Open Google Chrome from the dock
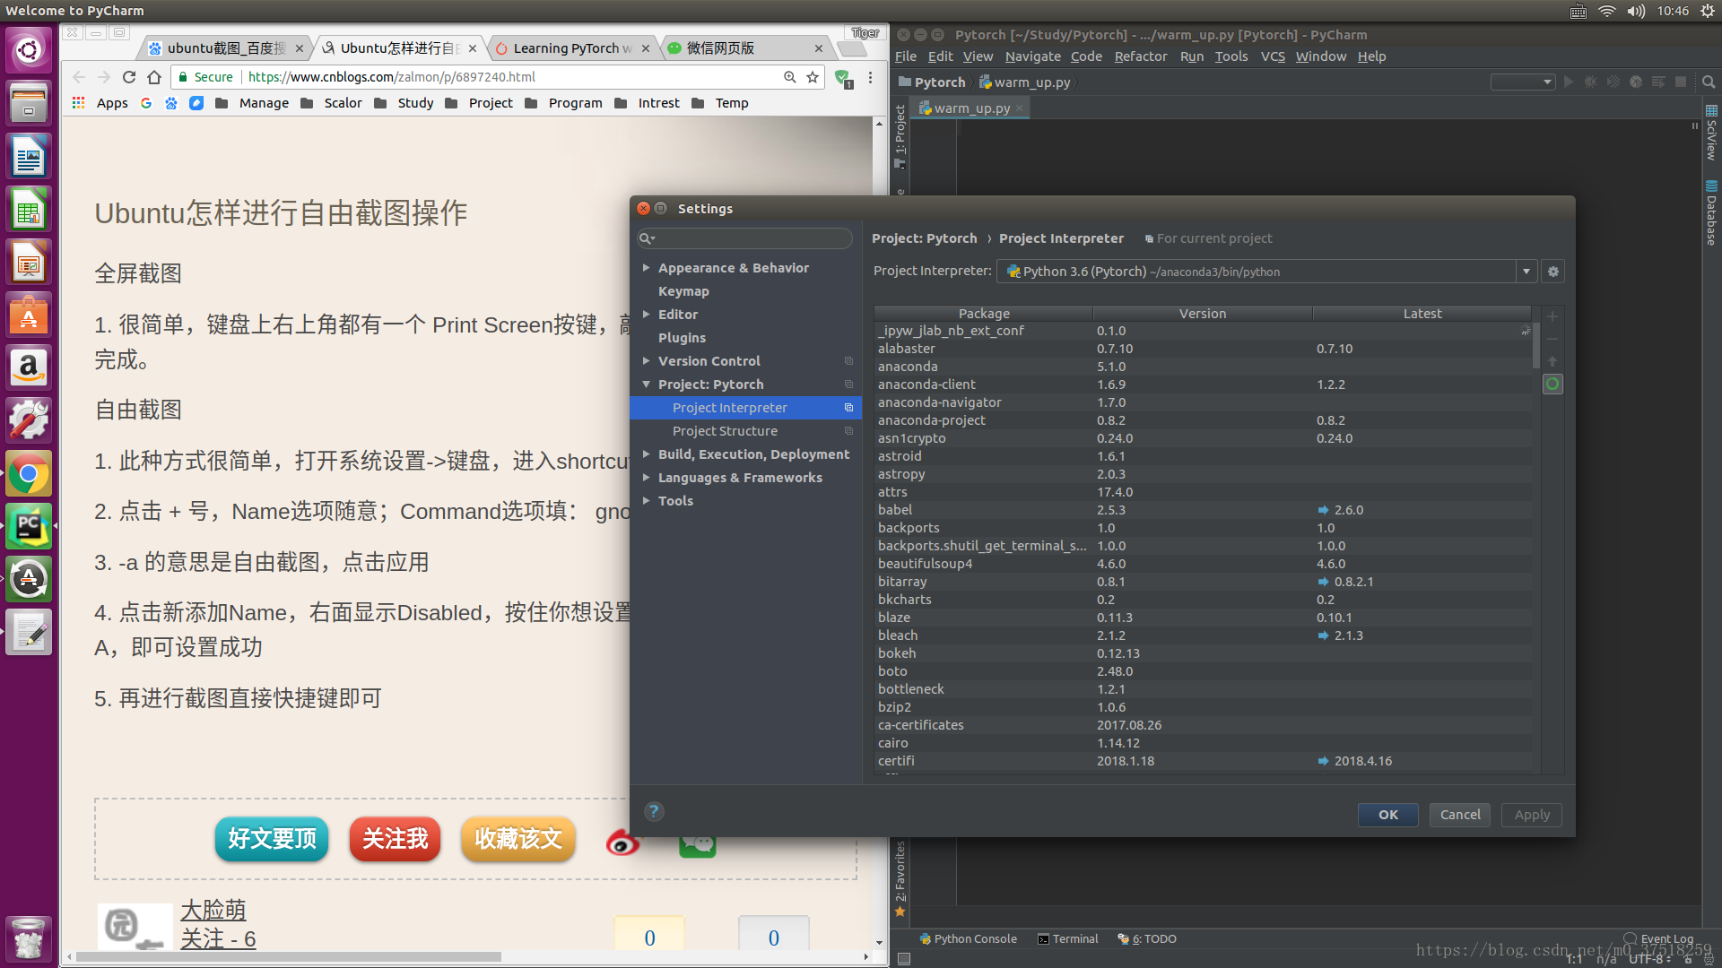 coord(29,473)
